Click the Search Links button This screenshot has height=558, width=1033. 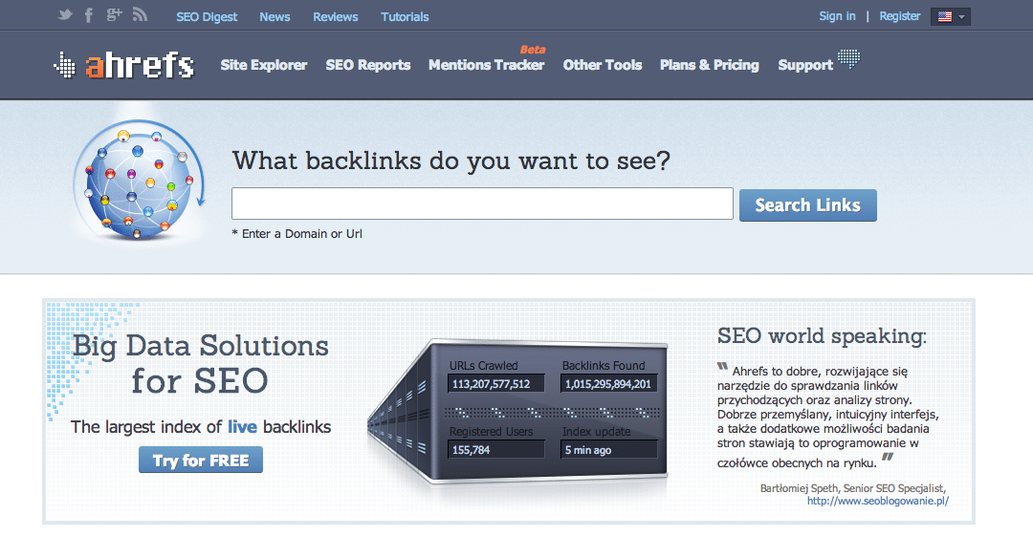[807, 205]
